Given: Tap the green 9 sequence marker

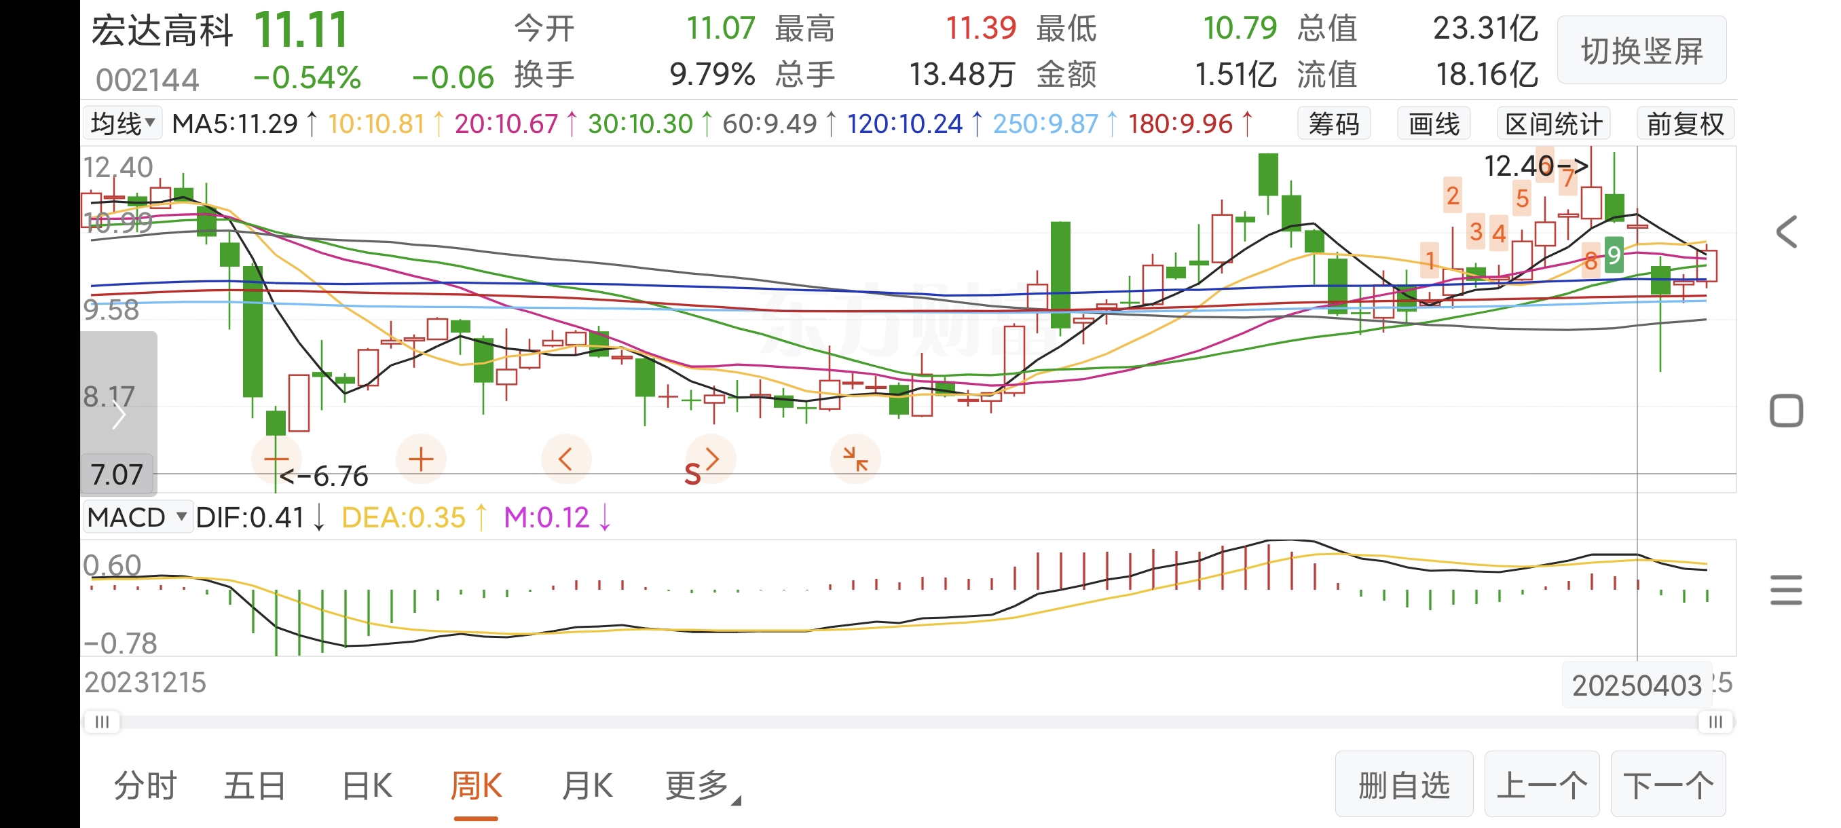Looking at the screenshot, I should click(x=1614, y=255).
